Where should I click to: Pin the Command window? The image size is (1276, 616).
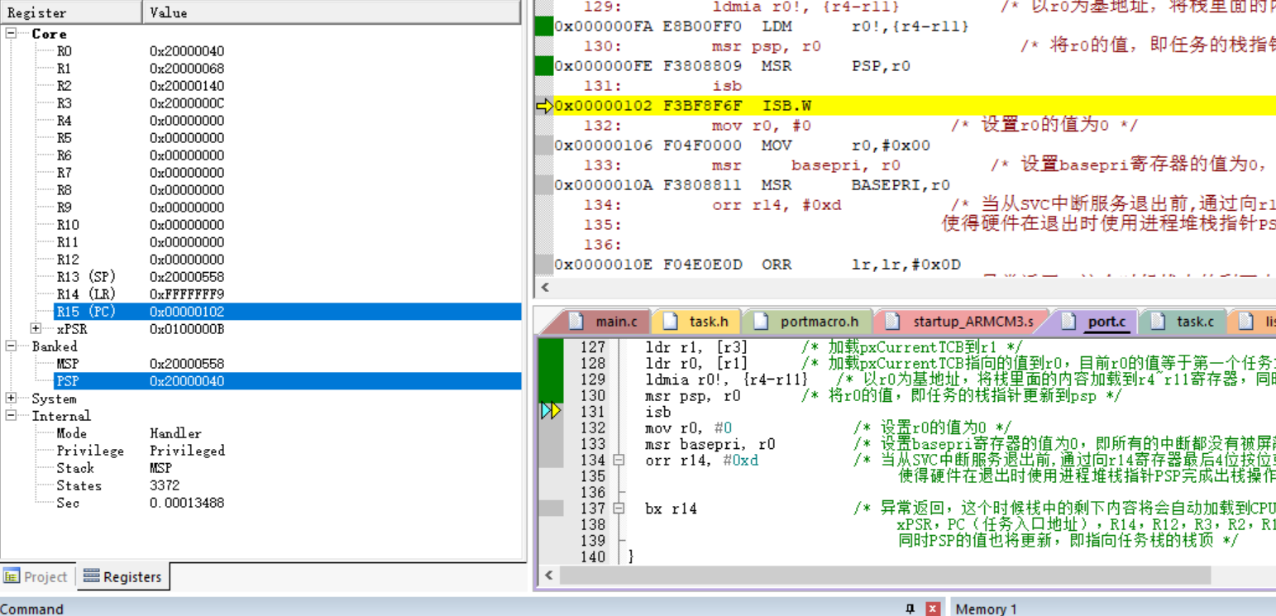tap(910, 609)
